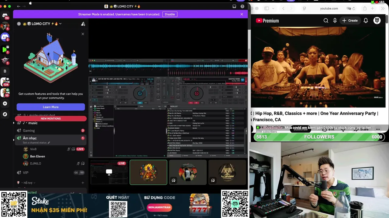
Task: Open Discord inbox icon in title bar
Action: (x=234, y=6)
